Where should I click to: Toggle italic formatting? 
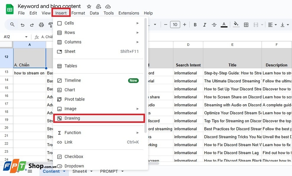(x=204, y=24)
